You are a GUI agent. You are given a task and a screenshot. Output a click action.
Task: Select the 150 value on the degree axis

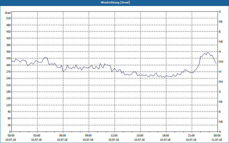pos(9,98)
